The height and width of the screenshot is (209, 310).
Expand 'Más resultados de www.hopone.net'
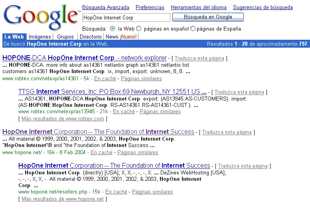[x=63, y=199]
